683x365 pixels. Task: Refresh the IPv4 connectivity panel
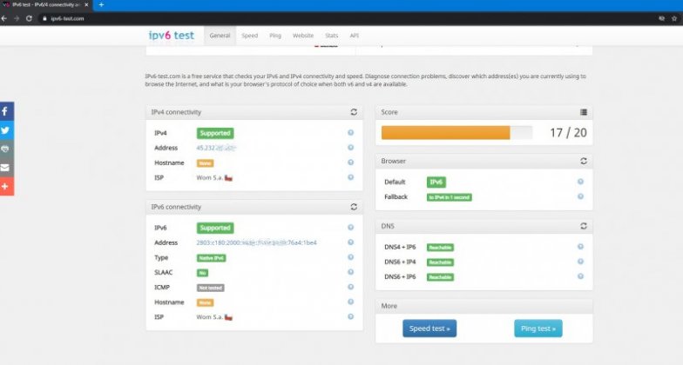click(x=354, y=112)
